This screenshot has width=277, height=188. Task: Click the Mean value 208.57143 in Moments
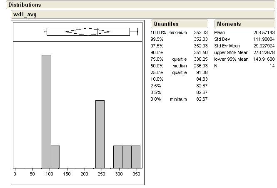[x=264, y=32]
